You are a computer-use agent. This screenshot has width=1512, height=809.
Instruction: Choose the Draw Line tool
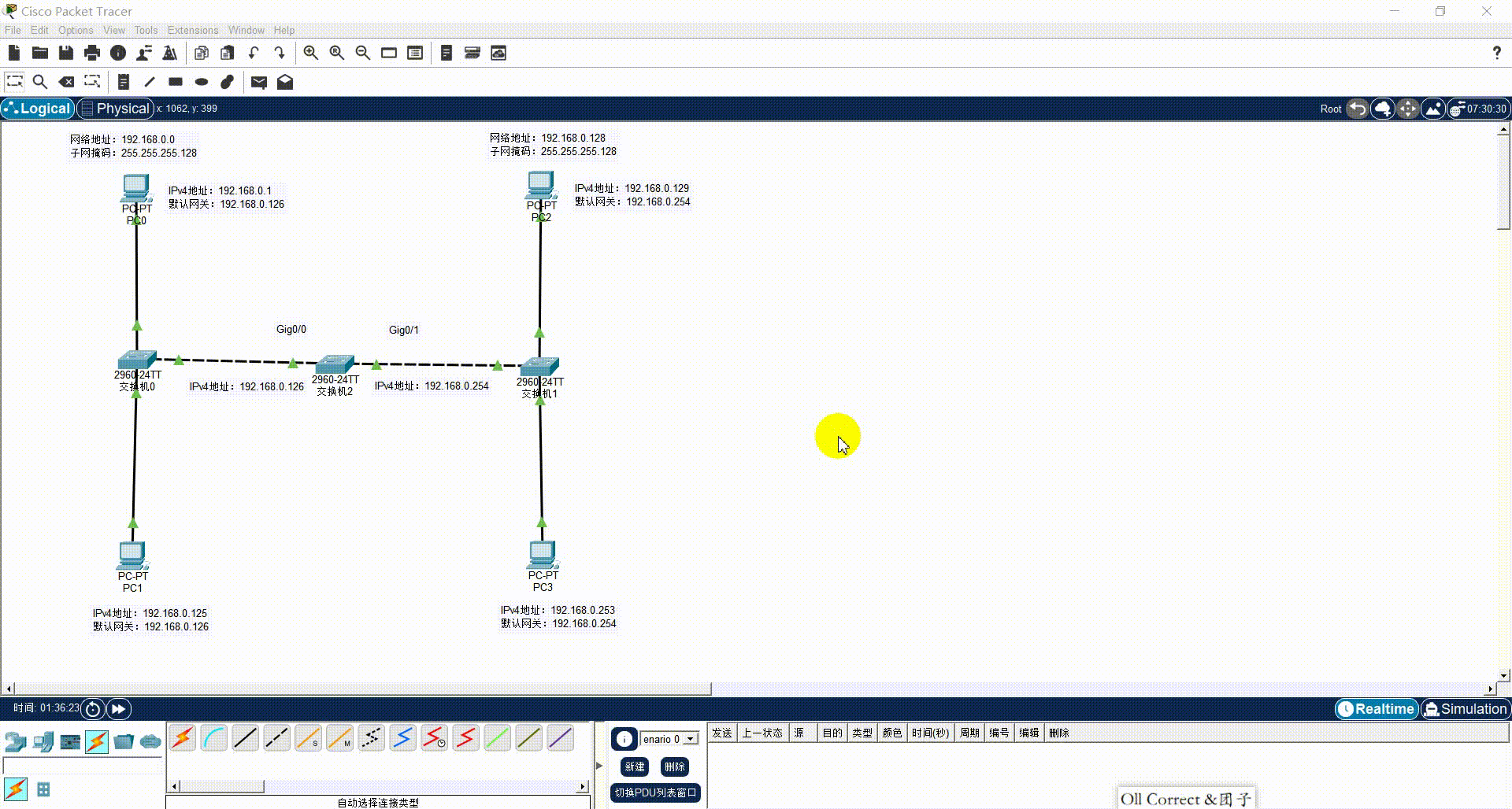pyautogui.click(x=150, y=81)
